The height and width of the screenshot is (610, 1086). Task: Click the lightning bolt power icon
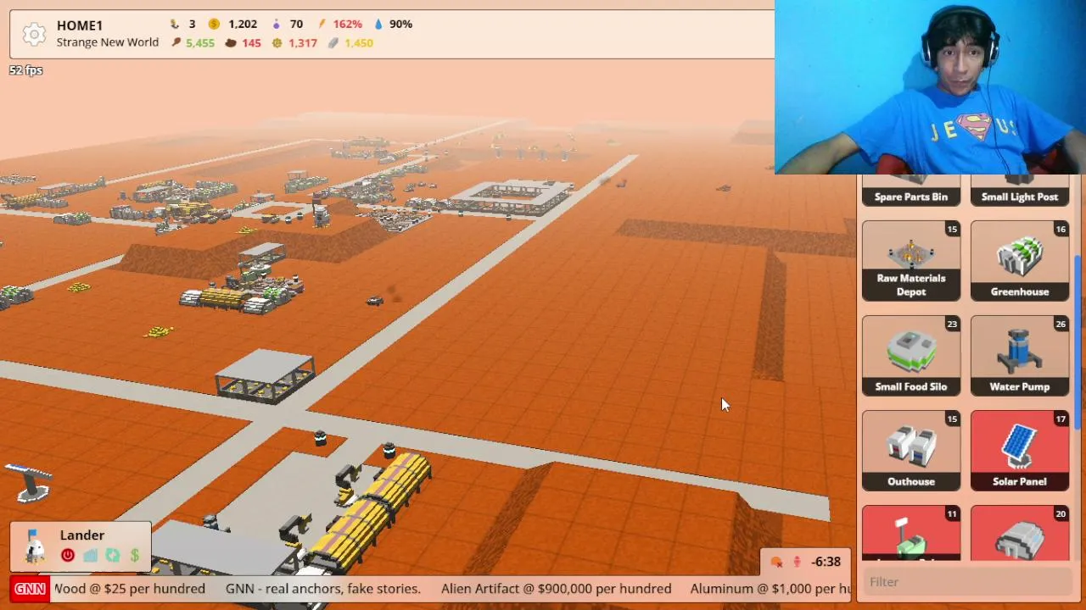point(323,24)
